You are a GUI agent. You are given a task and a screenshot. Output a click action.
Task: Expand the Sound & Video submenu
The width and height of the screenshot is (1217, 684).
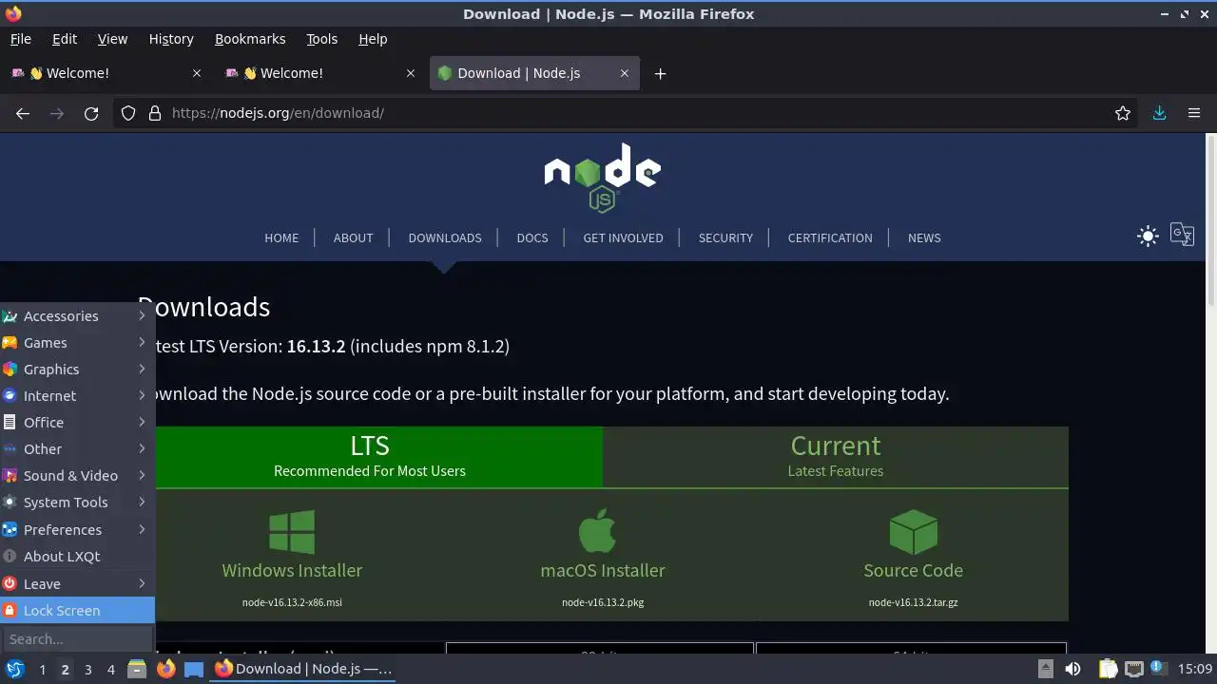[77, 476]
